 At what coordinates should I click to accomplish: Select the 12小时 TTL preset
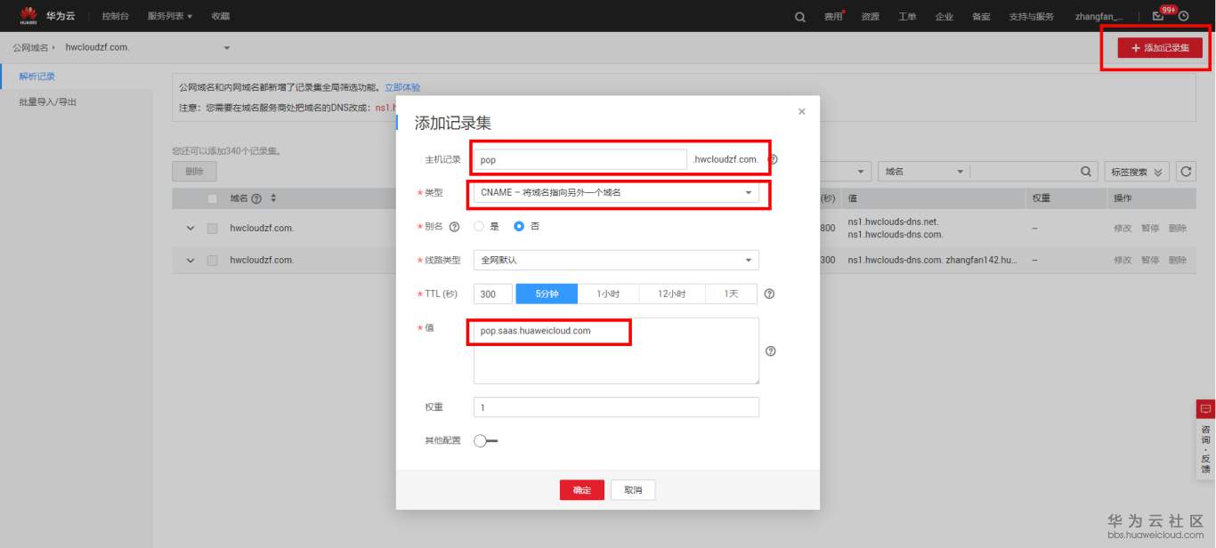point(672,294)
